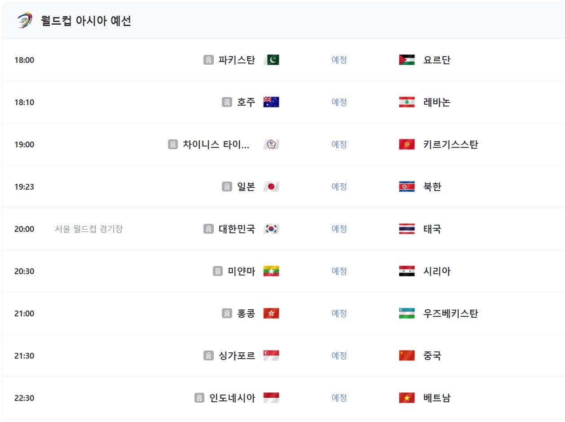Open the 대한민국 versus 태국 match status 예정
Image resolution: width=565 pixels, height=422 pixels.
339,229
